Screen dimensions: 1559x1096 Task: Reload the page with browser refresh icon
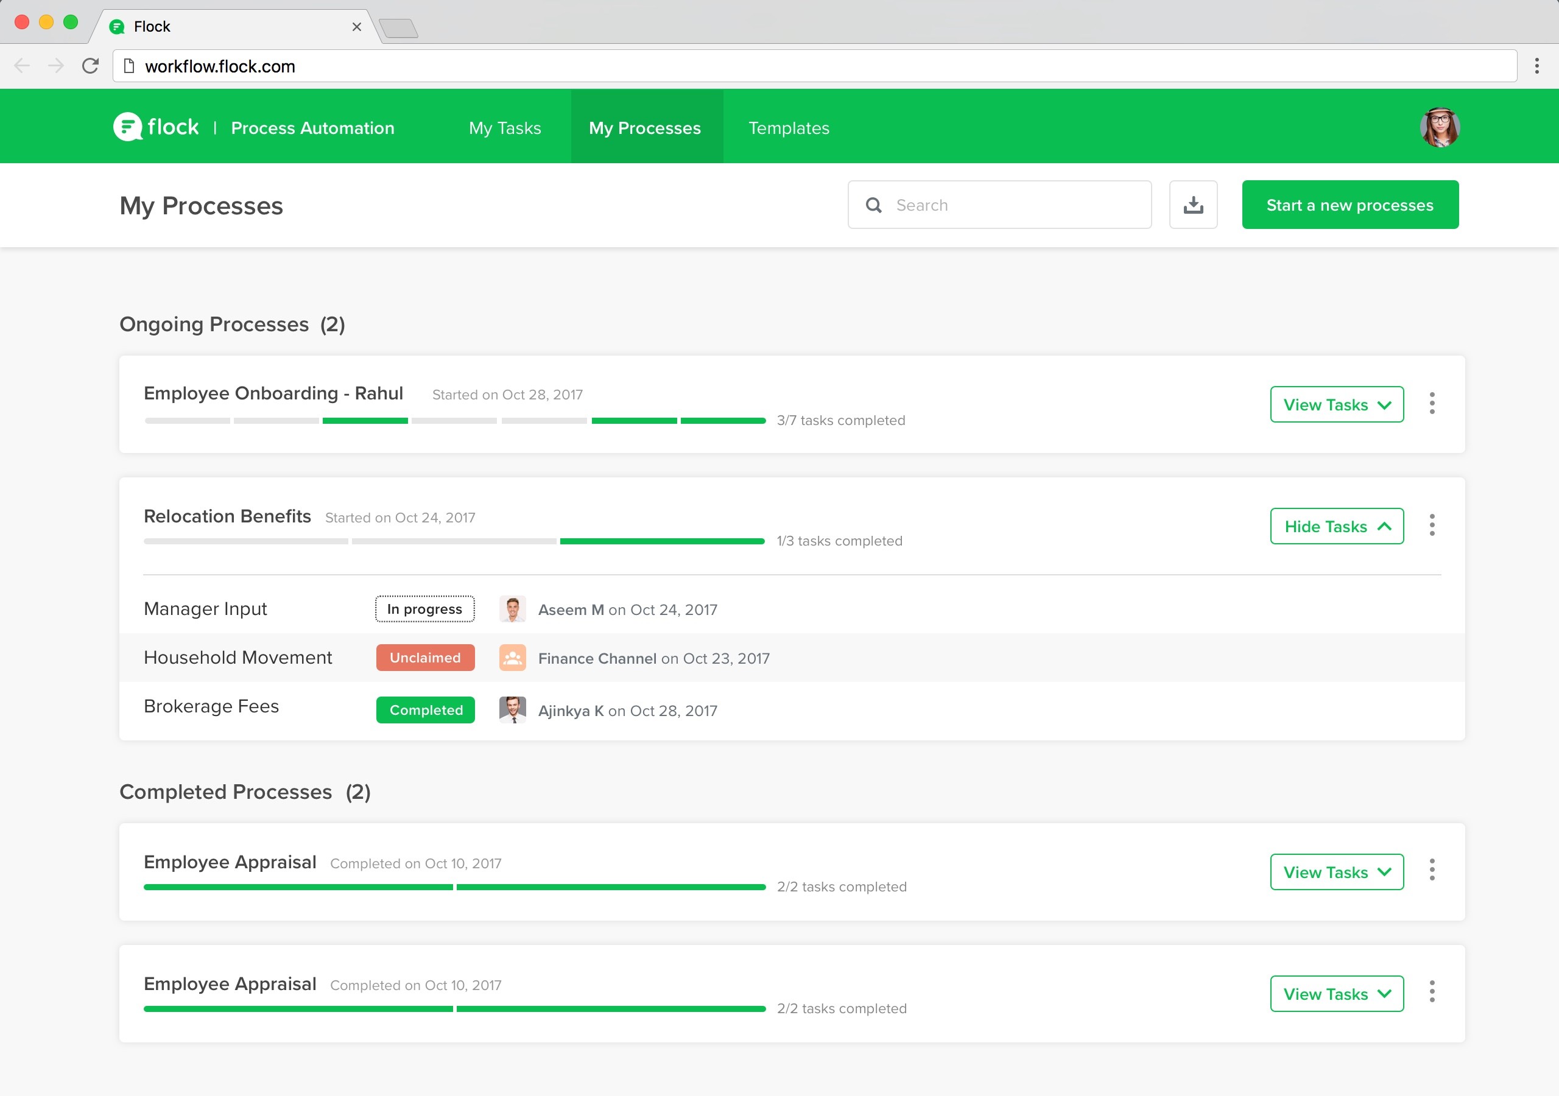pos(90,66)
